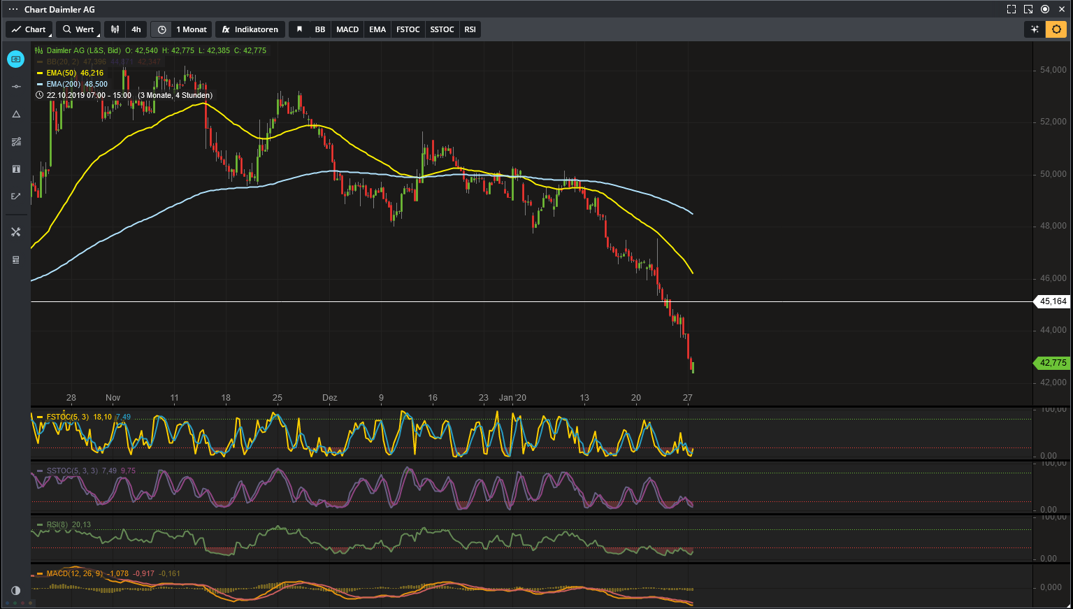Select the horizontal line drawing tool
1073x609 pixels.
tap(16, 87)
